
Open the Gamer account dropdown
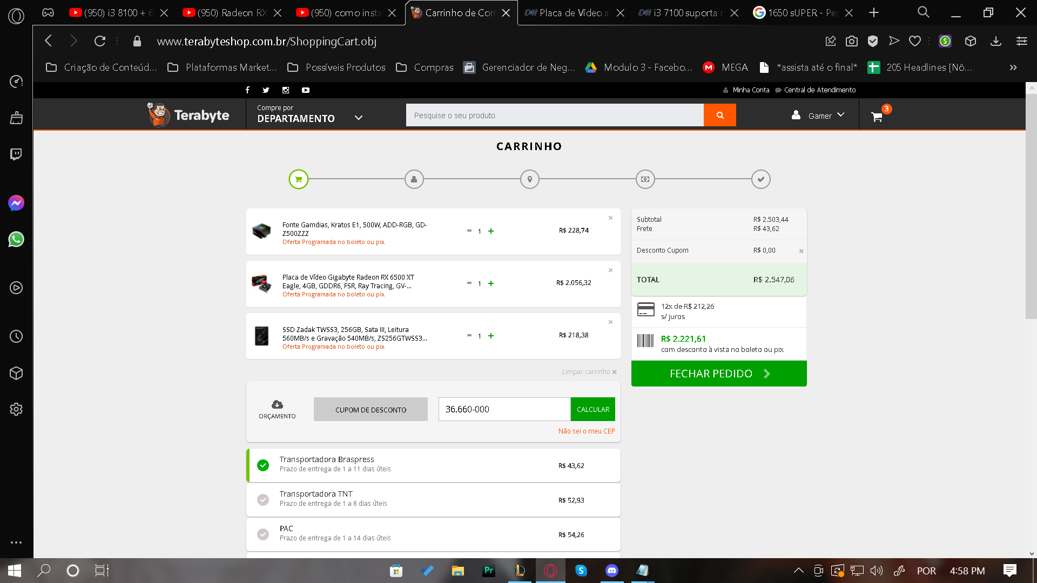[x=818, y=116]
